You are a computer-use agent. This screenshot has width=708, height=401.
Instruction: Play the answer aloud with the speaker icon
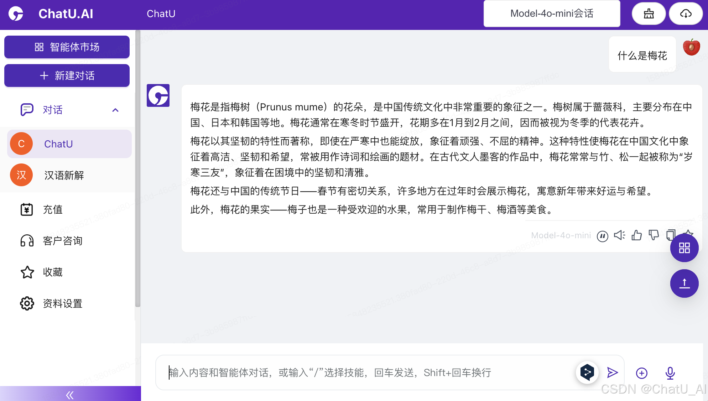(x=619, y=235)
